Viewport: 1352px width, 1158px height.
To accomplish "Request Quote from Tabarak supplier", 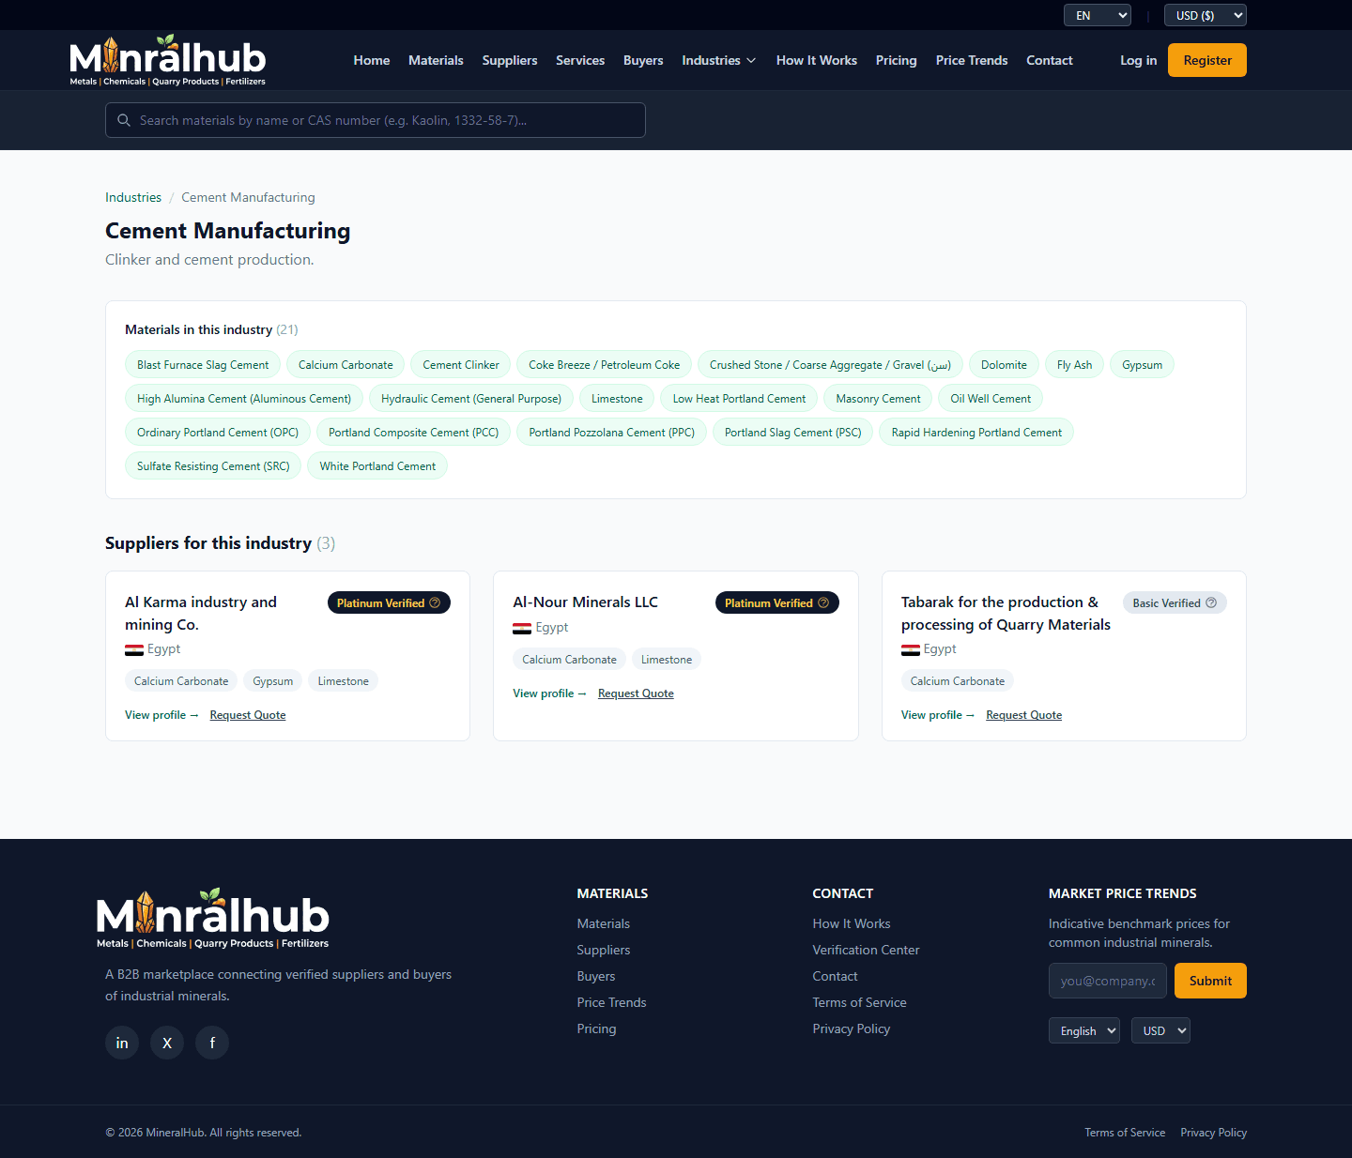I will 1023,715.
